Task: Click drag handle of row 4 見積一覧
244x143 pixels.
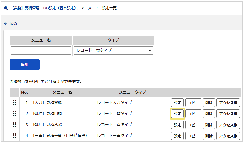Action: point(15,136)
